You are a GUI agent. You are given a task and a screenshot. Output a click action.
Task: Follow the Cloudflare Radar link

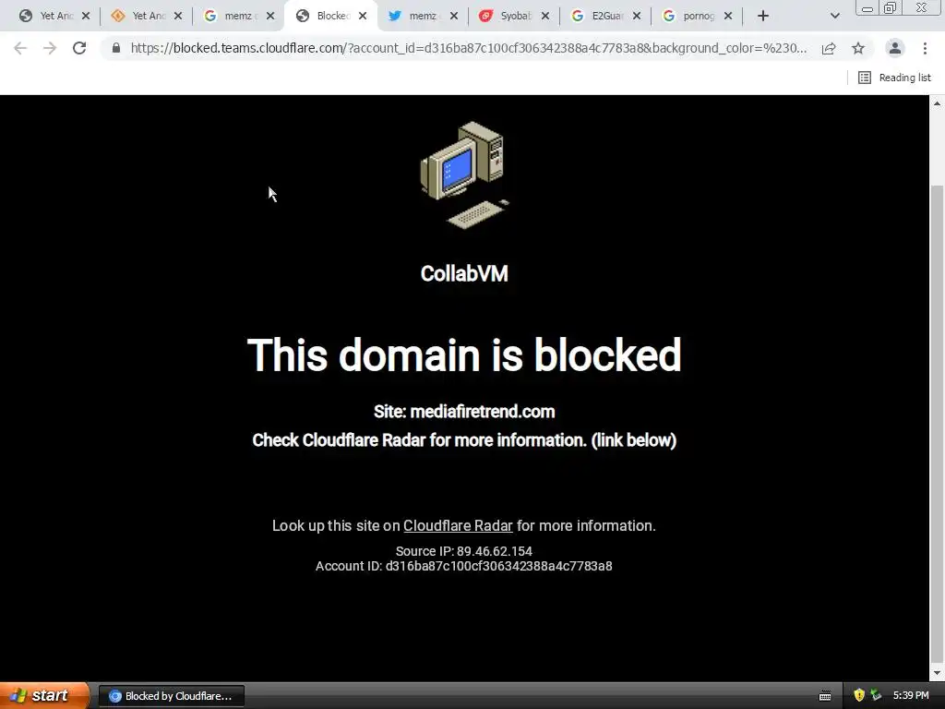(458, 525)
